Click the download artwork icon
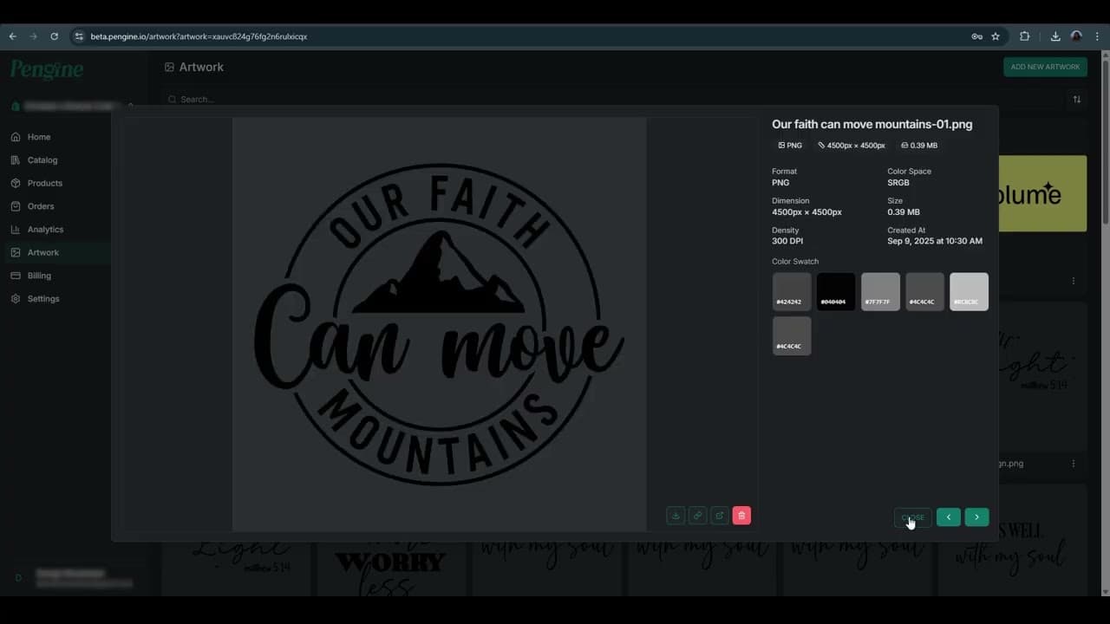Viewport: 1110px width, 624px height. pyautogui.click(x=676, y=516)
